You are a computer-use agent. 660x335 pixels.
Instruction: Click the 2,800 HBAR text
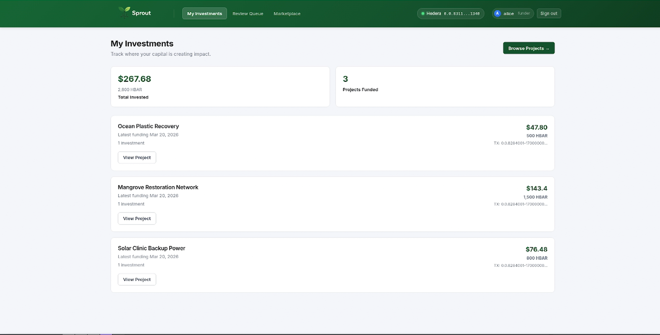pos(130,90)
